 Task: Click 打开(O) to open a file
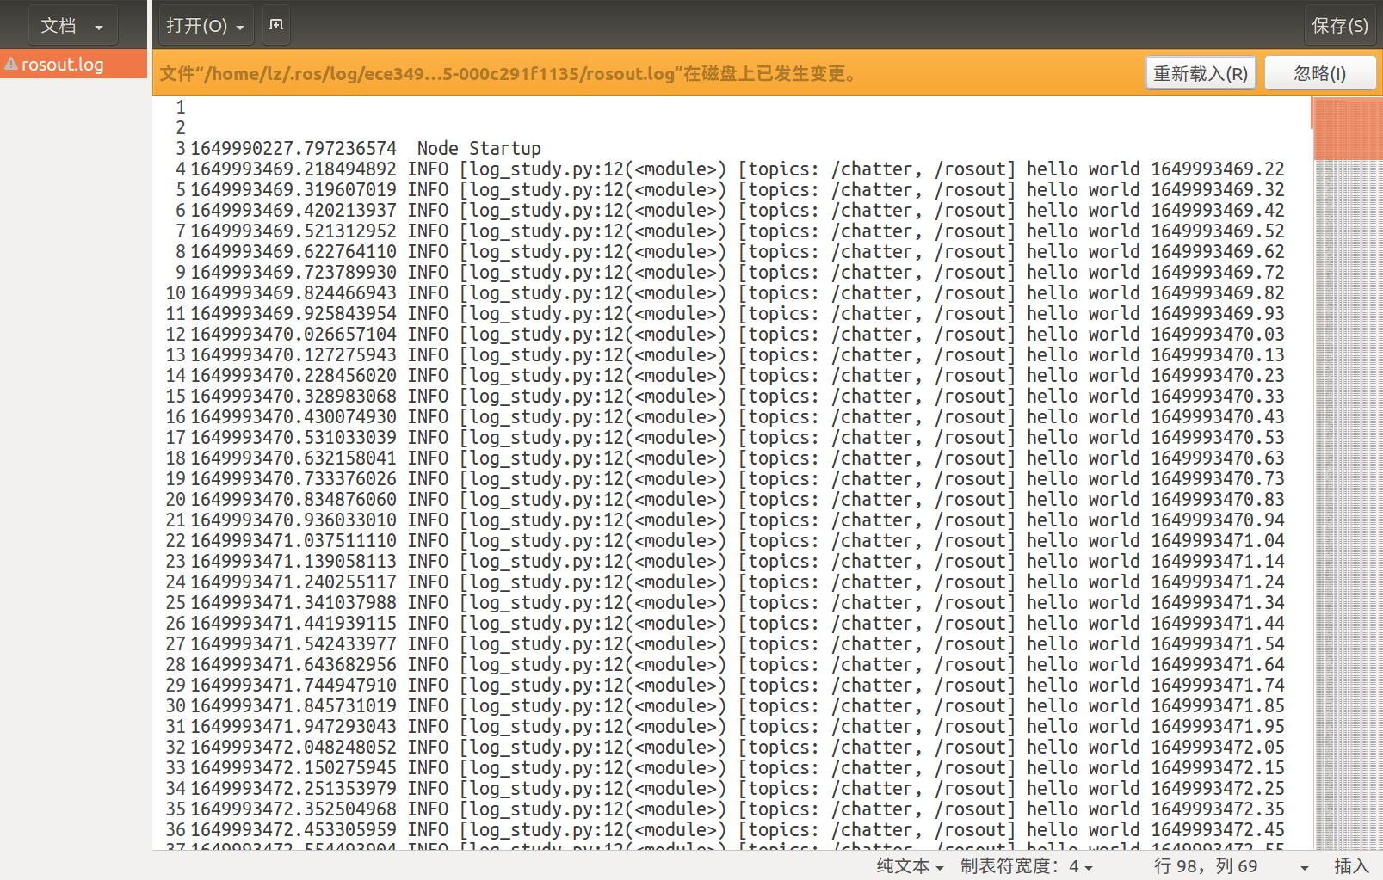tap(196, 25)
